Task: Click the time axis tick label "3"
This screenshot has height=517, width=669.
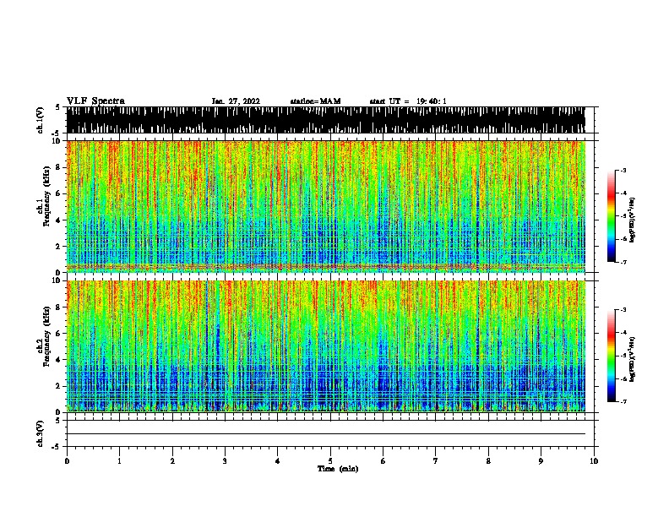Action: click(225, 461)
